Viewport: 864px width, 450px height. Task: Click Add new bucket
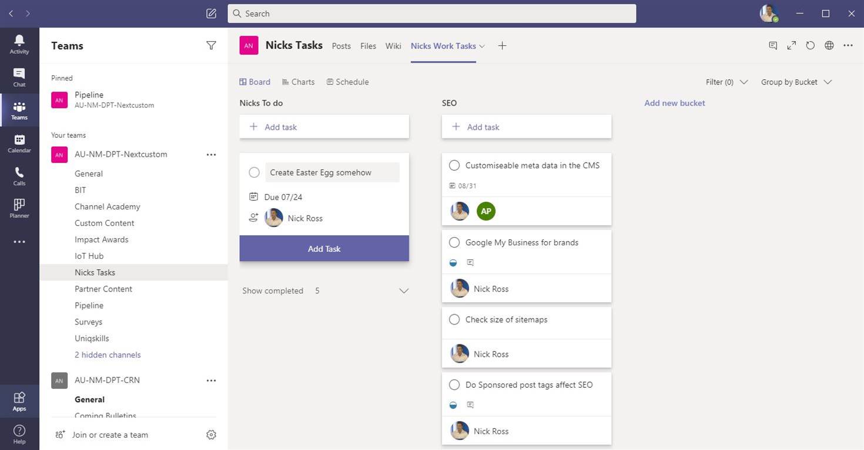[x=675, y=103]
